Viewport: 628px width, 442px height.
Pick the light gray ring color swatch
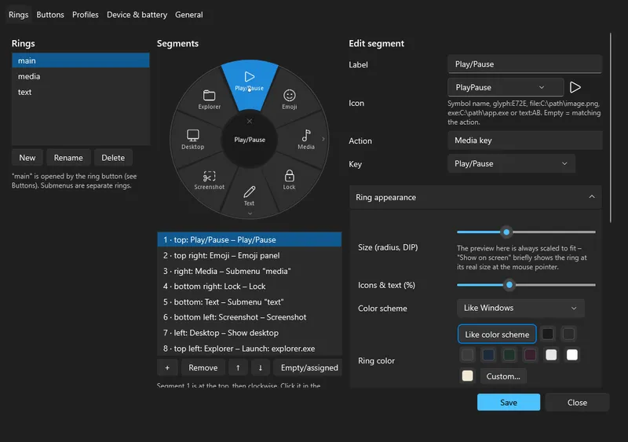(551, 355)
